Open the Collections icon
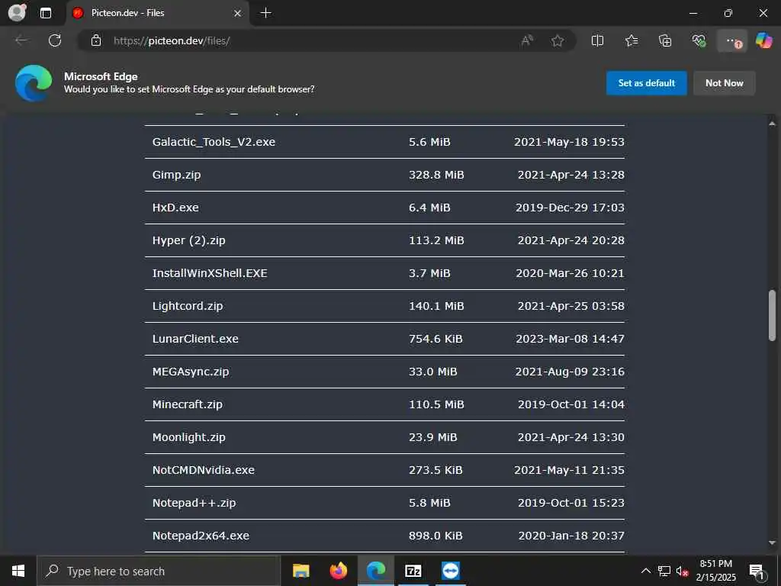 [665, 40]
